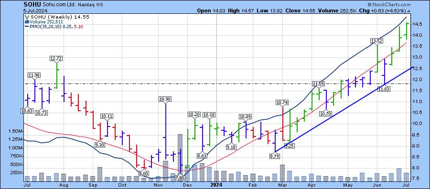Click the 10.83 low price label
This screenshot has width=430, height=189.
27,111
